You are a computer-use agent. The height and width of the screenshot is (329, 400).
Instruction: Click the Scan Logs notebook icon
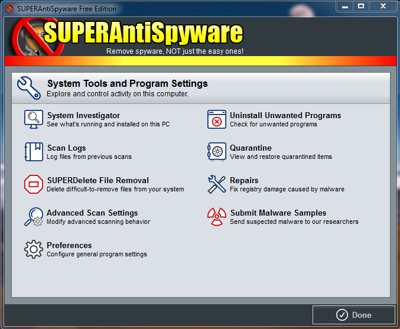click(34, 152)
